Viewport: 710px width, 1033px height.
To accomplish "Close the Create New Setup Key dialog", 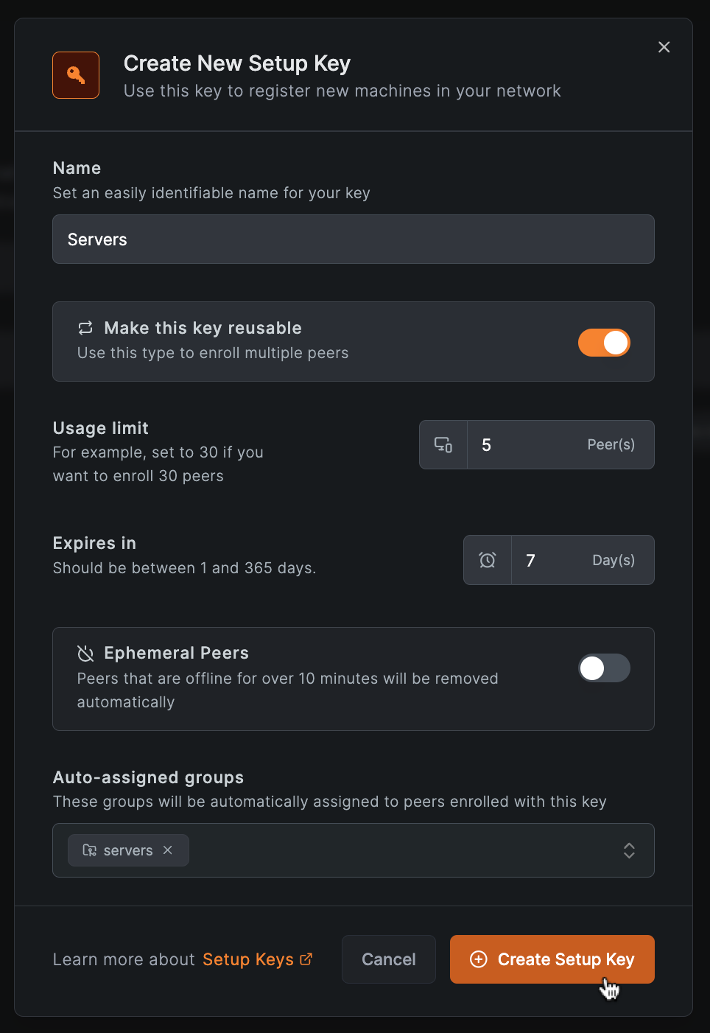I will tap(664, 47).
